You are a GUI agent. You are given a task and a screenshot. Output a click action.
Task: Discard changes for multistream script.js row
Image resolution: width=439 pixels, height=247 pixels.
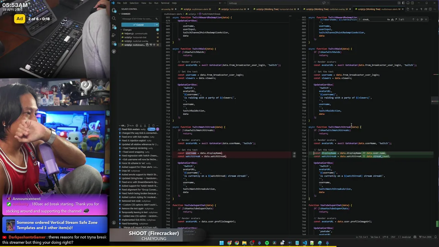click(151, 45)
